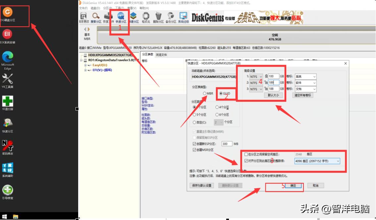The width and height of the screenshot is (376, 220).
Task: Switch to the 浏览文件 tab
Action: point(161,55)
